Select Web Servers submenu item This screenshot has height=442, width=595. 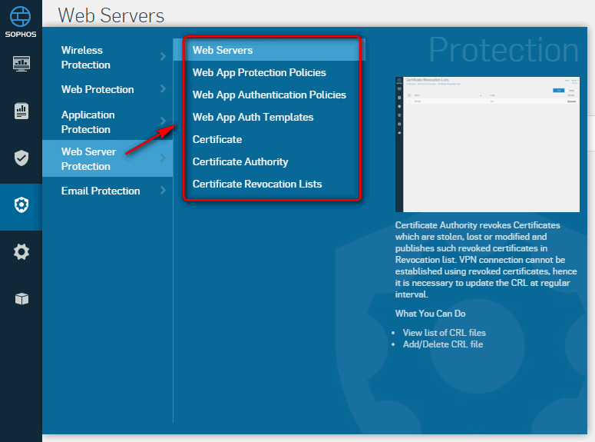tap(269, 50)
